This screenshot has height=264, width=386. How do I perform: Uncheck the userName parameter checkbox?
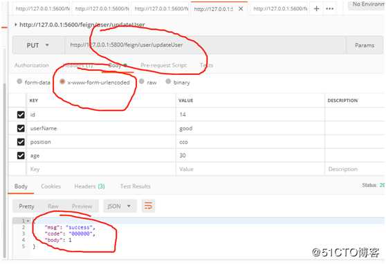(x=21, y=128)
